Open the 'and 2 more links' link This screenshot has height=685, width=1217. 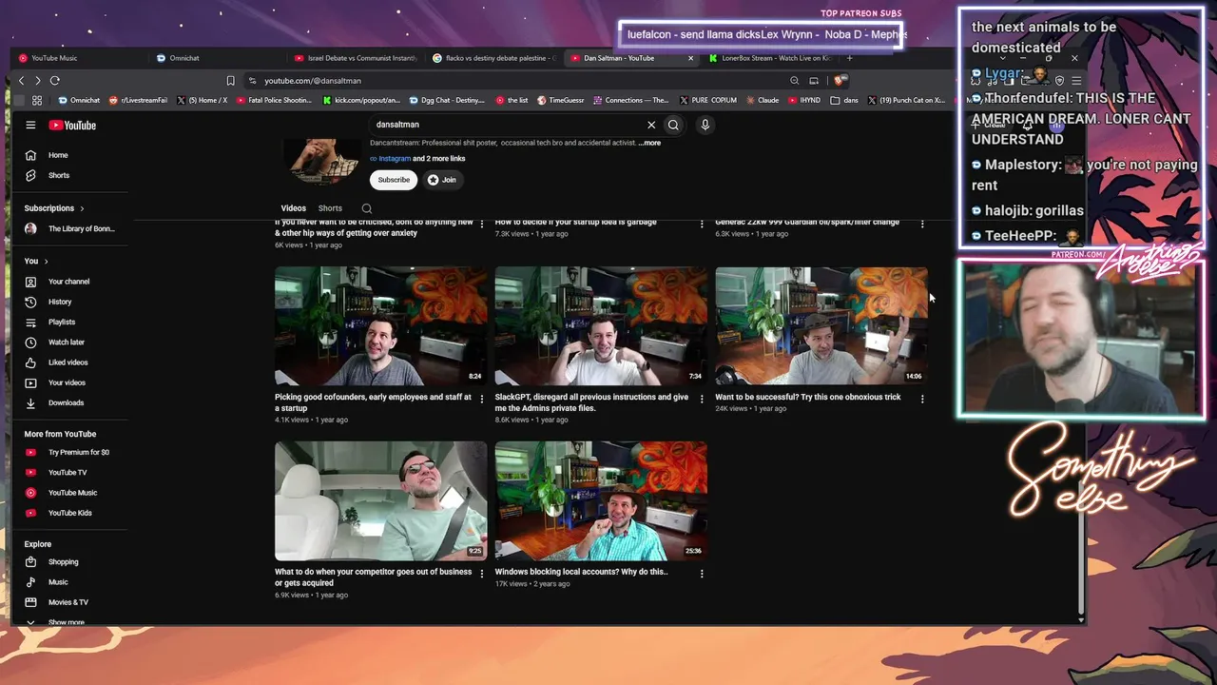(x=439, y=159)
